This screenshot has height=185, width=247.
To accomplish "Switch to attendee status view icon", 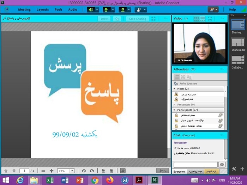I will pyautogui.click(x=189, y=76).
